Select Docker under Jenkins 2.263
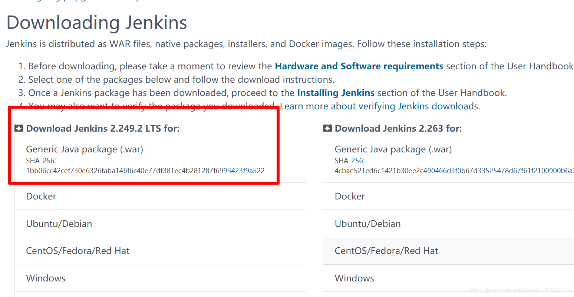 (449, 196)
